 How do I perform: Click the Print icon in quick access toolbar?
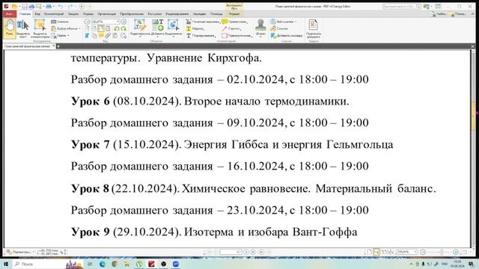coord(31,7)
